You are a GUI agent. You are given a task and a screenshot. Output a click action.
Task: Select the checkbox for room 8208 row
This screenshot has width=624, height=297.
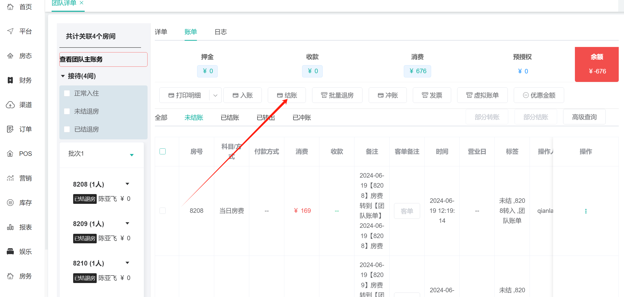pos(163,211)
